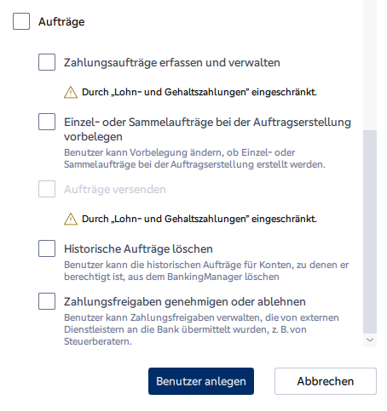Click the warning triangle icon below Zahlungsaufträge erfassen

pos(71,93)
